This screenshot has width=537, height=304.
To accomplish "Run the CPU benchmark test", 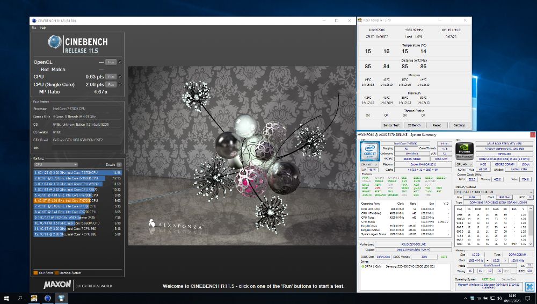I will click(111, 77).
